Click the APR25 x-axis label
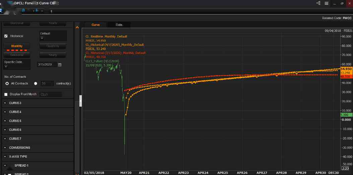 pyautogui.click(x=223, y=173)
